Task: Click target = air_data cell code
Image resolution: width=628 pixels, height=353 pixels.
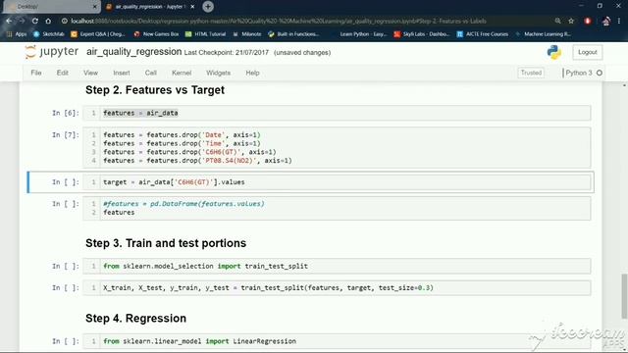Action: tap(337, 182)
